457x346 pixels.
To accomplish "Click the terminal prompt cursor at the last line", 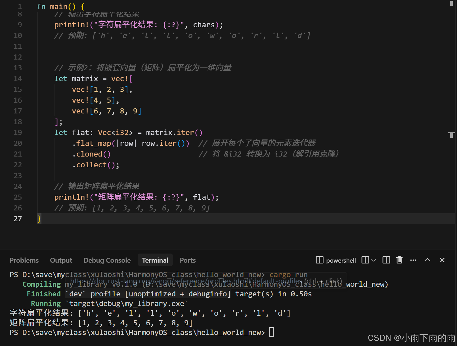I will click(x=272, y=332).
